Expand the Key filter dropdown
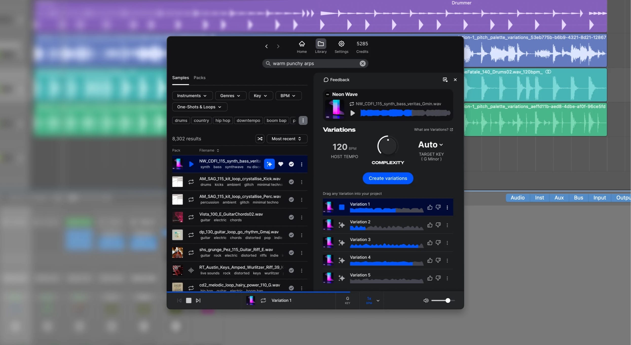 [261, 96]
